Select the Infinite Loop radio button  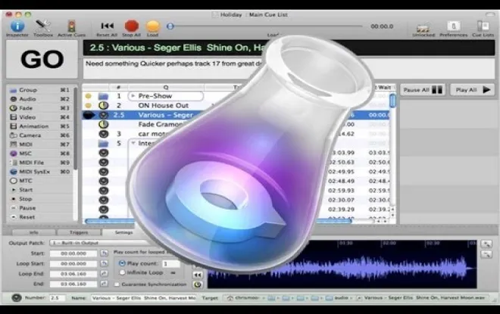point(122,272)
